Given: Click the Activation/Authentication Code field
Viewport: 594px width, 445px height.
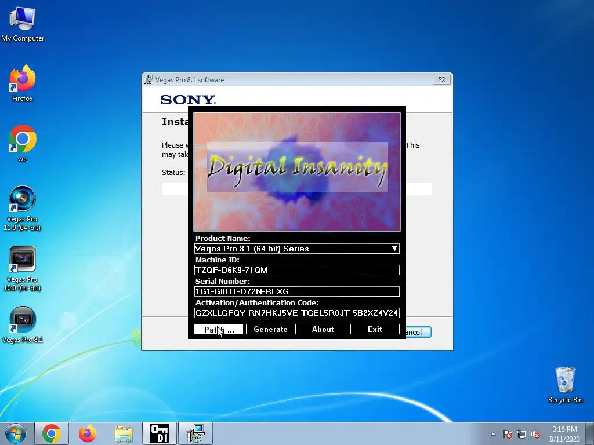Looking at the screenshot, I should coord(296,313).
